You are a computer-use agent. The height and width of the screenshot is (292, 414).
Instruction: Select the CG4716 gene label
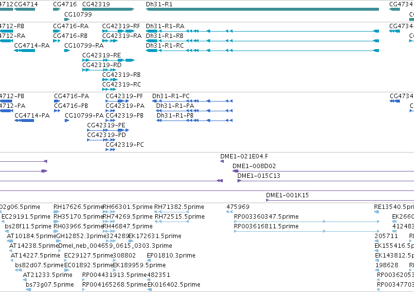(x=65, y=4)
